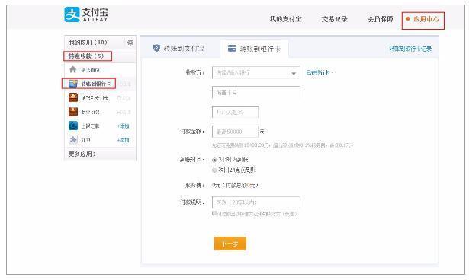Open 会员保障 in top navigation
Screen dimensions: 469x280
coord(381,19)
